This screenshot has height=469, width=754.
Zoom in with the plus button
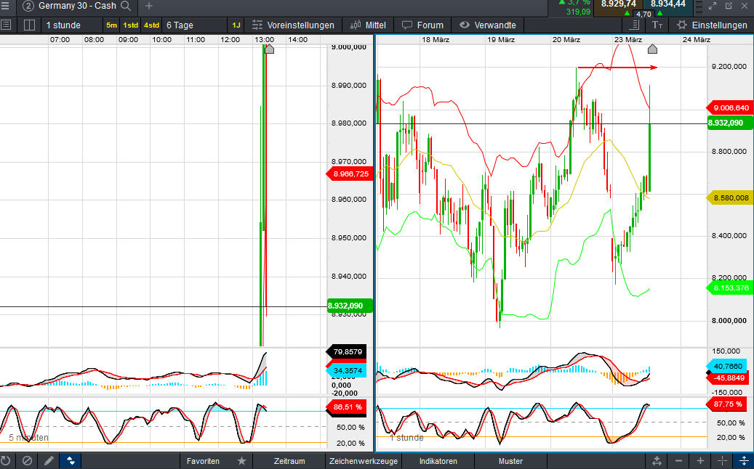(700, 461)
